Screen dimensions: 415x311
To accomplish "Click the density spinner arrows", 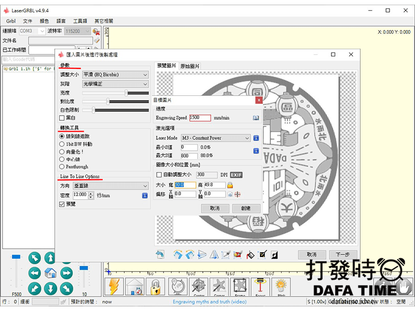I will 91,195.
